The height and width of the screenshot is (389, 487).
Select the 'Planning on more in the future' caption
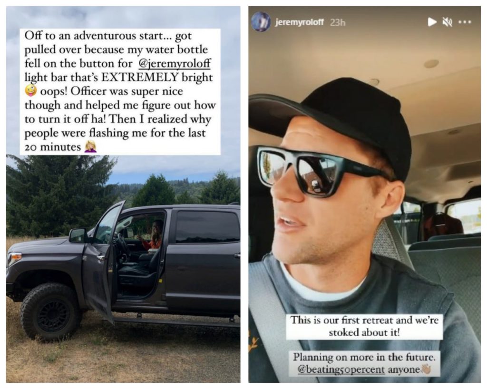pyautogui.click(x=364, y=363)
